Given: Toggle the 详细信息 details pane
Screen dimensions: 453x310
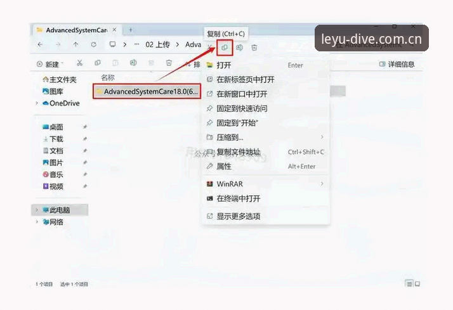Looking at the screenshot, I should tap(397, 64).
